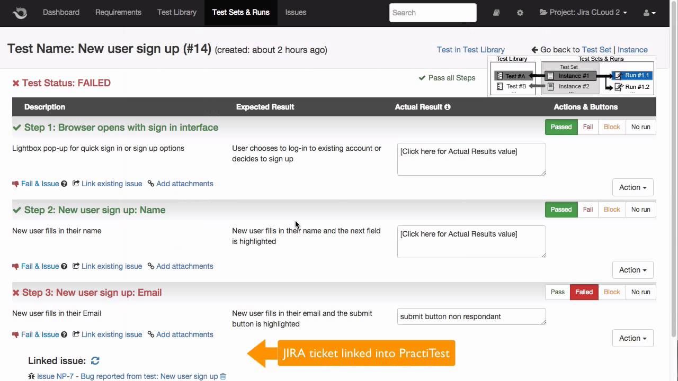Go to the Dashboard tab
Screen dimensions: 678x381
(x=61, y=12)
